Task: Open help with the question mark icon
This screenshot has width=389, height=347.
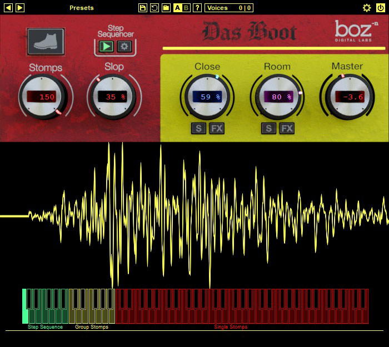Action: [197, 8]
